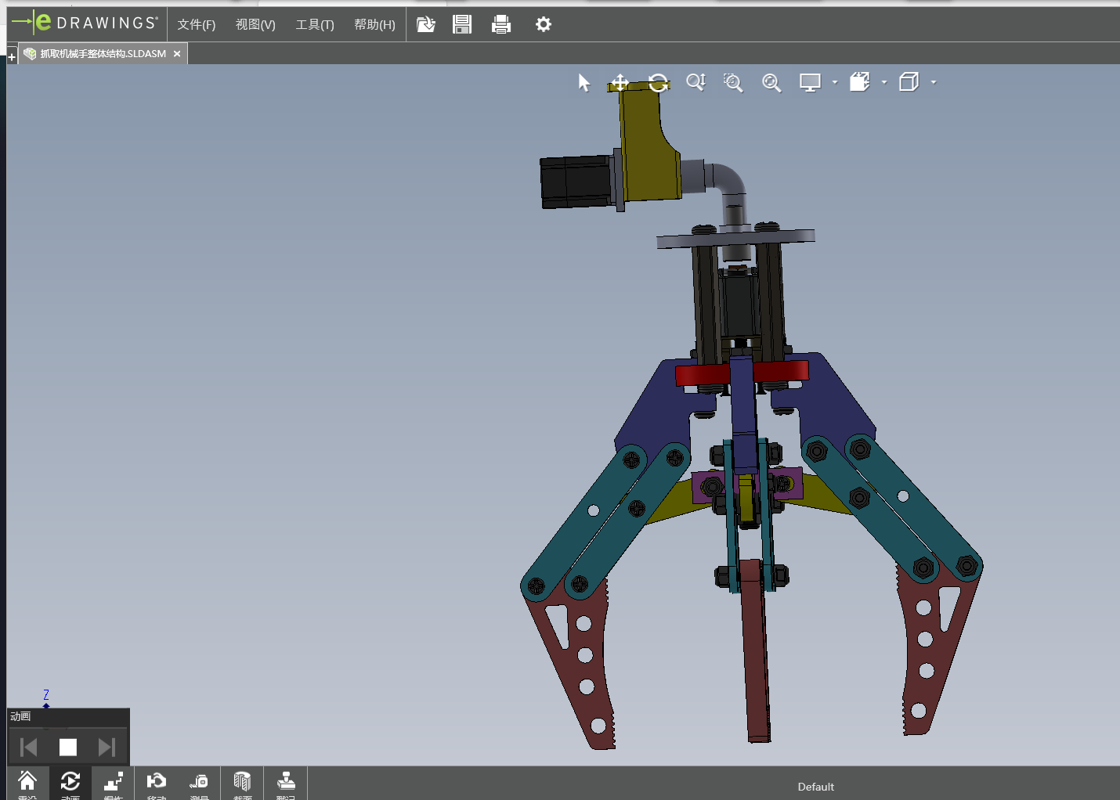The width and height of the screenshot is (1120, 800).
Task: Expand the display monitor dropdown arrow
Action: coord(835,82)
